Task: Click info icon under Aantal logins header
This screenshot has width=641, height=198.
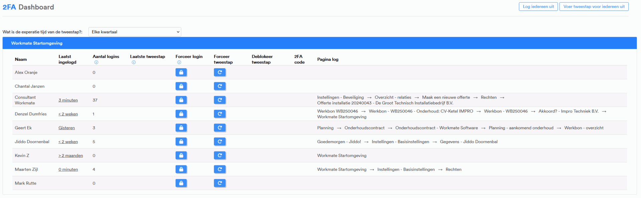Action: 96,62
